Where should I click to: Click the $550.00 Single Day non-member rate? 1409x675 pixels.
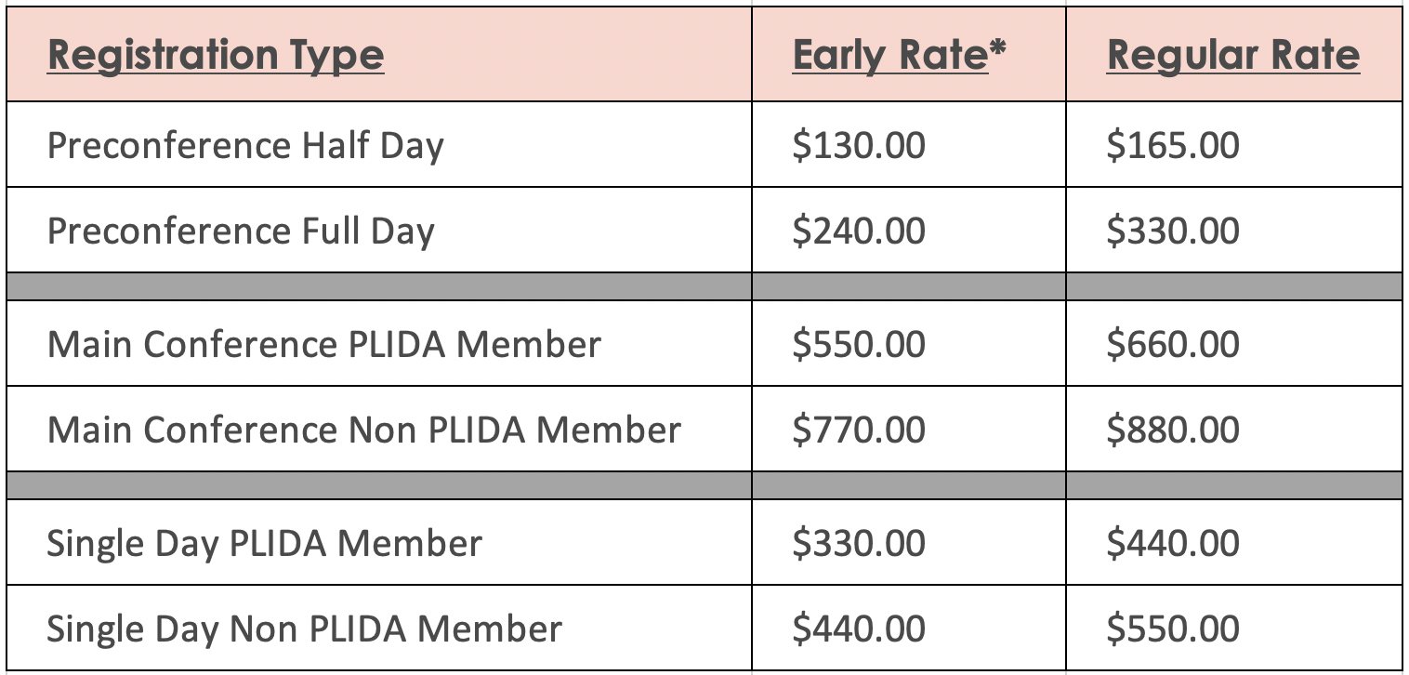pos(1173,629)
